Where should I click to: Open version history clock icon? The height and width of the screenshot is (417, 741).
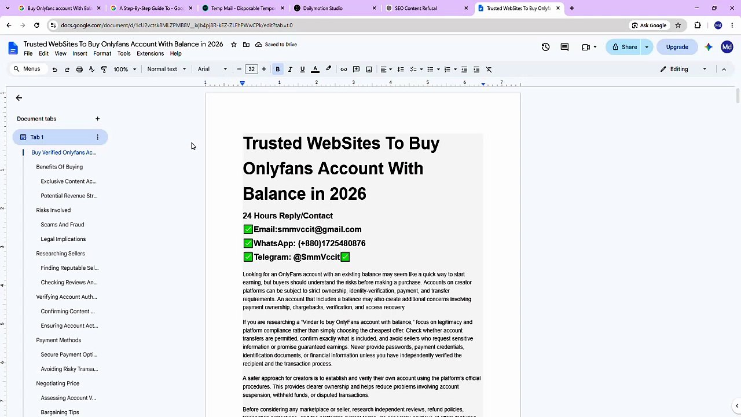[x=545, y=47]
